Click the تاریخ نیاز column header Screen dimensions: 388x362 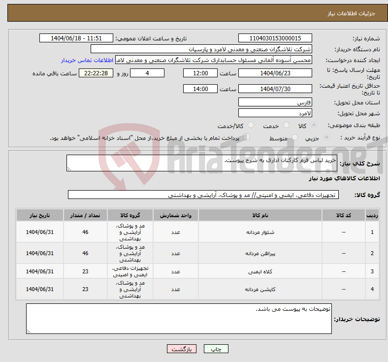(x=40, y=215)
